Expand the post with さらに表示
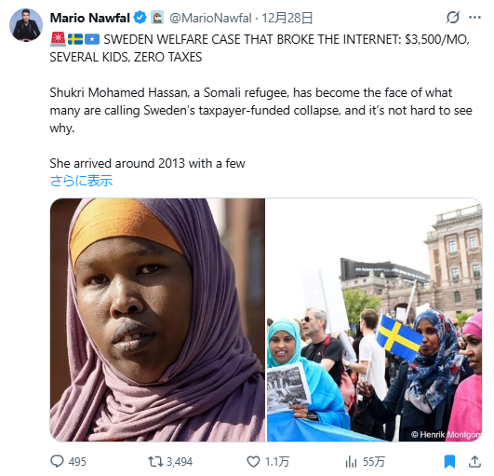 tap(81, 181)
